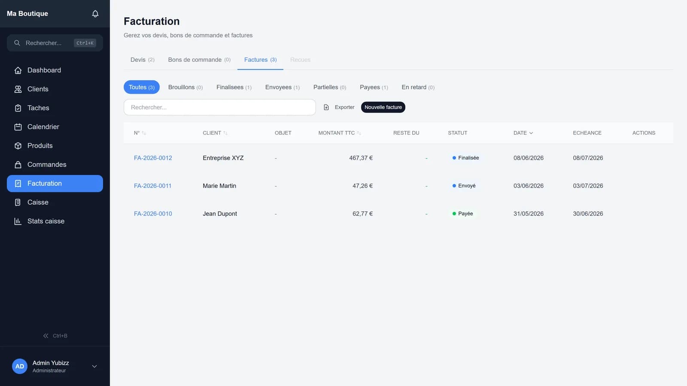Screen dimensions: 687x386
Task: Open the Recues tab
Action: pos(300,60)
